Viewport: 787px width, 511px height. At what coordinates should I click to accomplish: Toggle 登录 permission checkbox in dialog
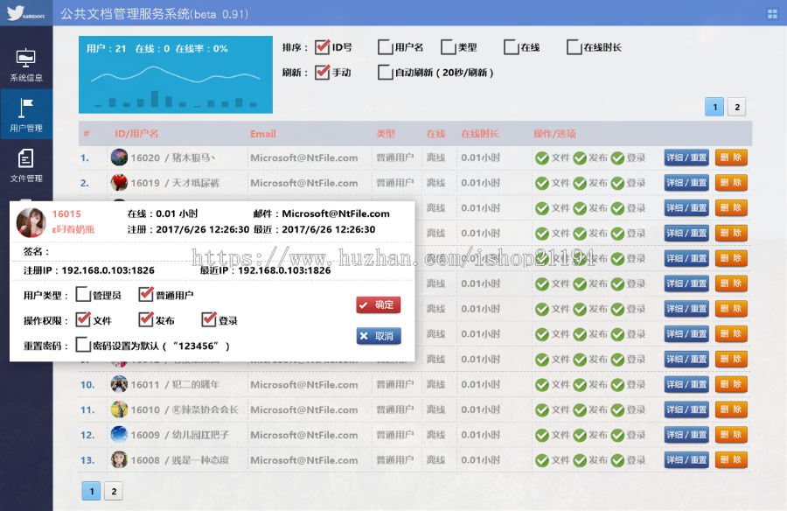point(209,319)
